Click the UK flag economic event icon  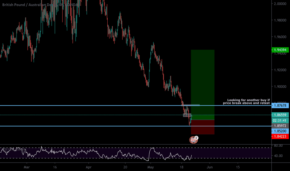(193, 140)
